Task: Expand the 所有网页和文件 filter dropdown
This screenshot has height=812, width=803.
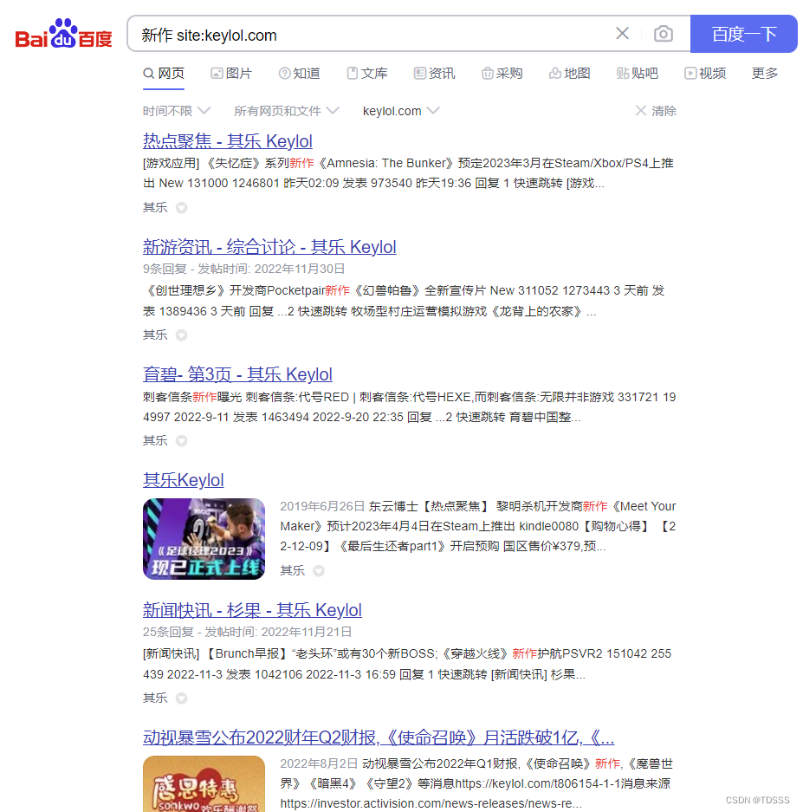Action: click(287, 111)
